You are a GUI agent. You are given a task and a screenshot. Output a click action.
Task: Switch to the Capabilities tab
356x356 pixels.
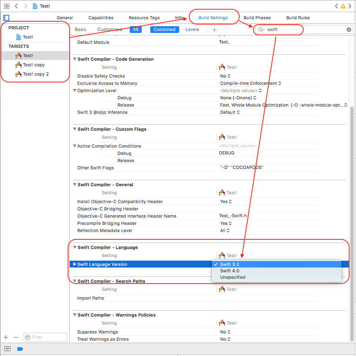[x=101, y=18]
